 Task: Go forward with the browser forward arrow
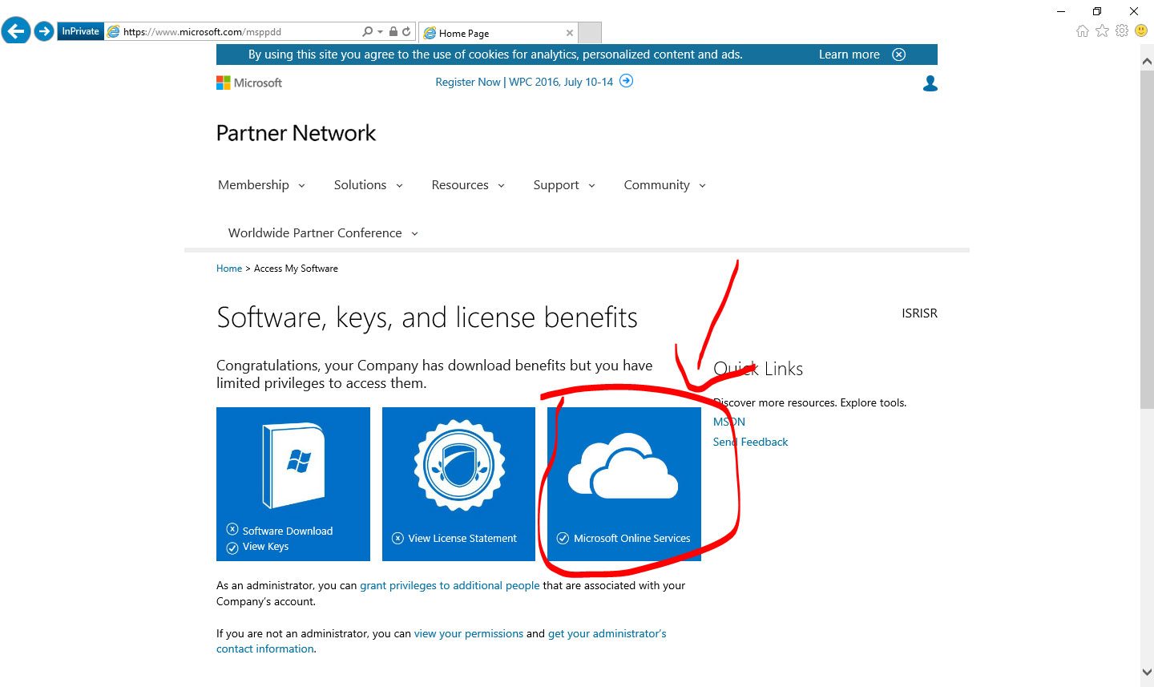(x=44, y=31)
